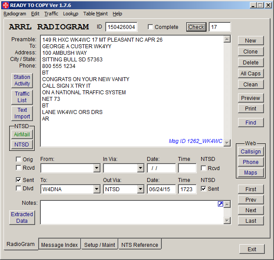
Task: Click the Notes scrollbar up arrow
Action: 227,204
